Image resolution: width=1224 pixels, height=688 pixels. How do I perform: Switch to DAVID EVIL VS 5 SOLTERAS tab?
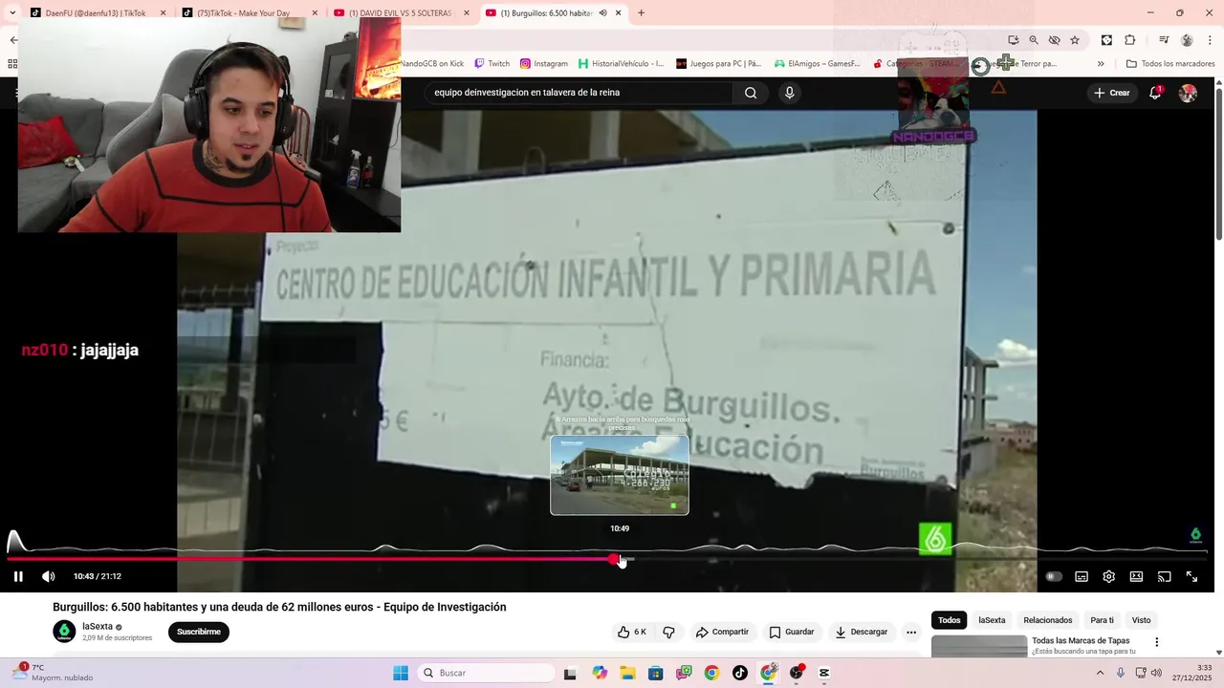pyautogui.click(x=400, y=12)
